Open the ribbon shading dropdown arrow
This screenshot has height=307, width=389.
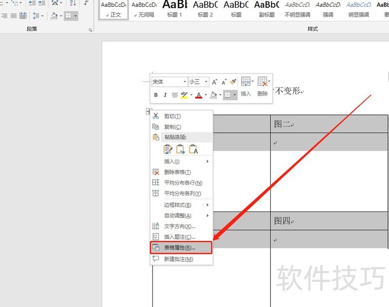click(61, 16)
